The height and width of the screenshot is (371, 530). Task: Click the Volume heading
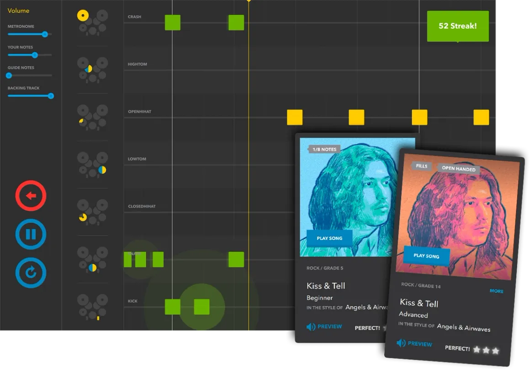18,11
